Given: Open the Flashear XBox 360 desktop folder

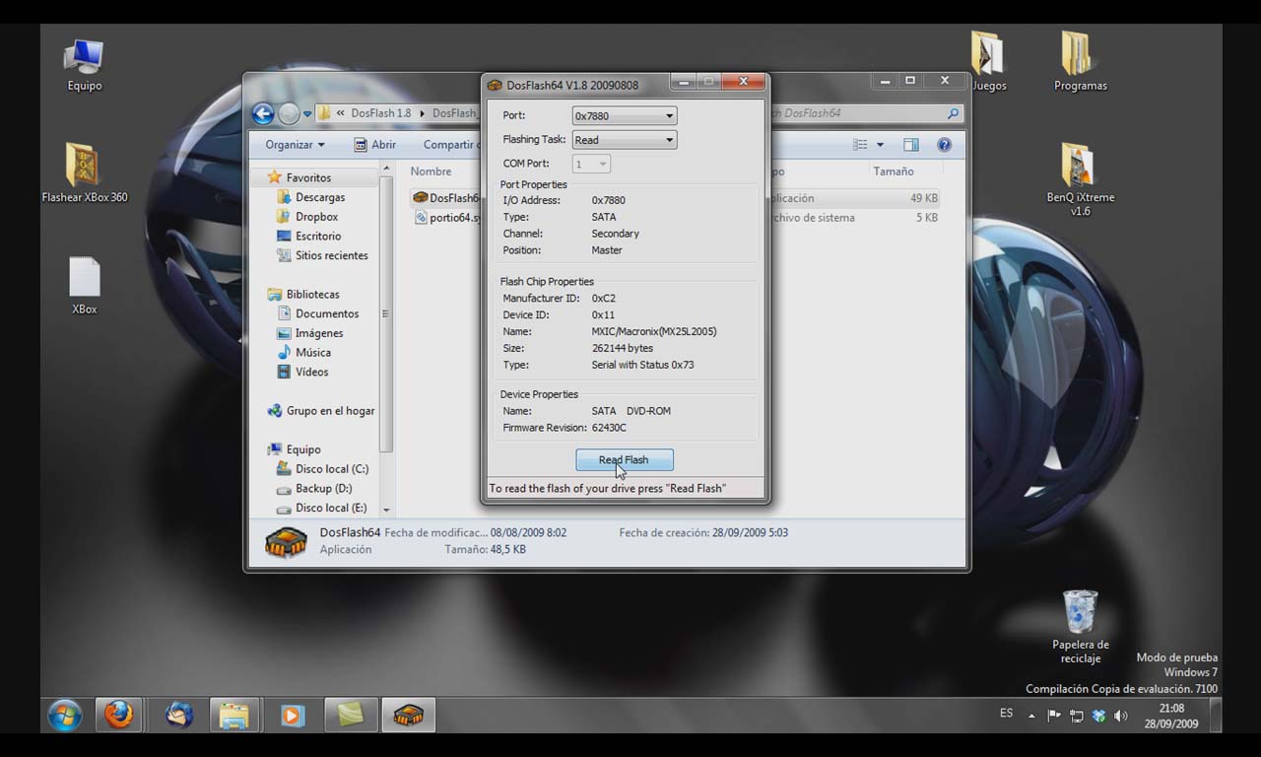Looking at the screenshot, I should click(x=84, y=173).
